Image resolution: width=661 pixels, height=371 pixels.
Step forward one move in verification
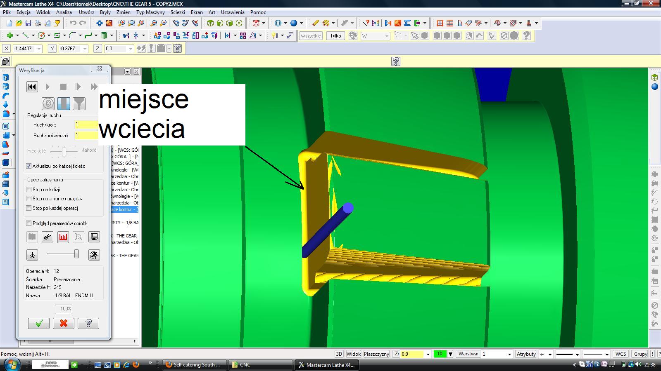[78, 87]
